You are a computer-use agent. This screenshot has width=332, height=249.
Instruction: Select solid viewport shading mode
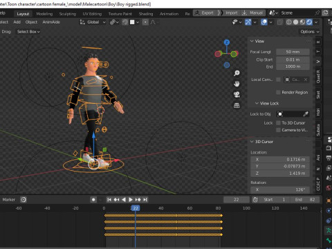click(295, 22)
